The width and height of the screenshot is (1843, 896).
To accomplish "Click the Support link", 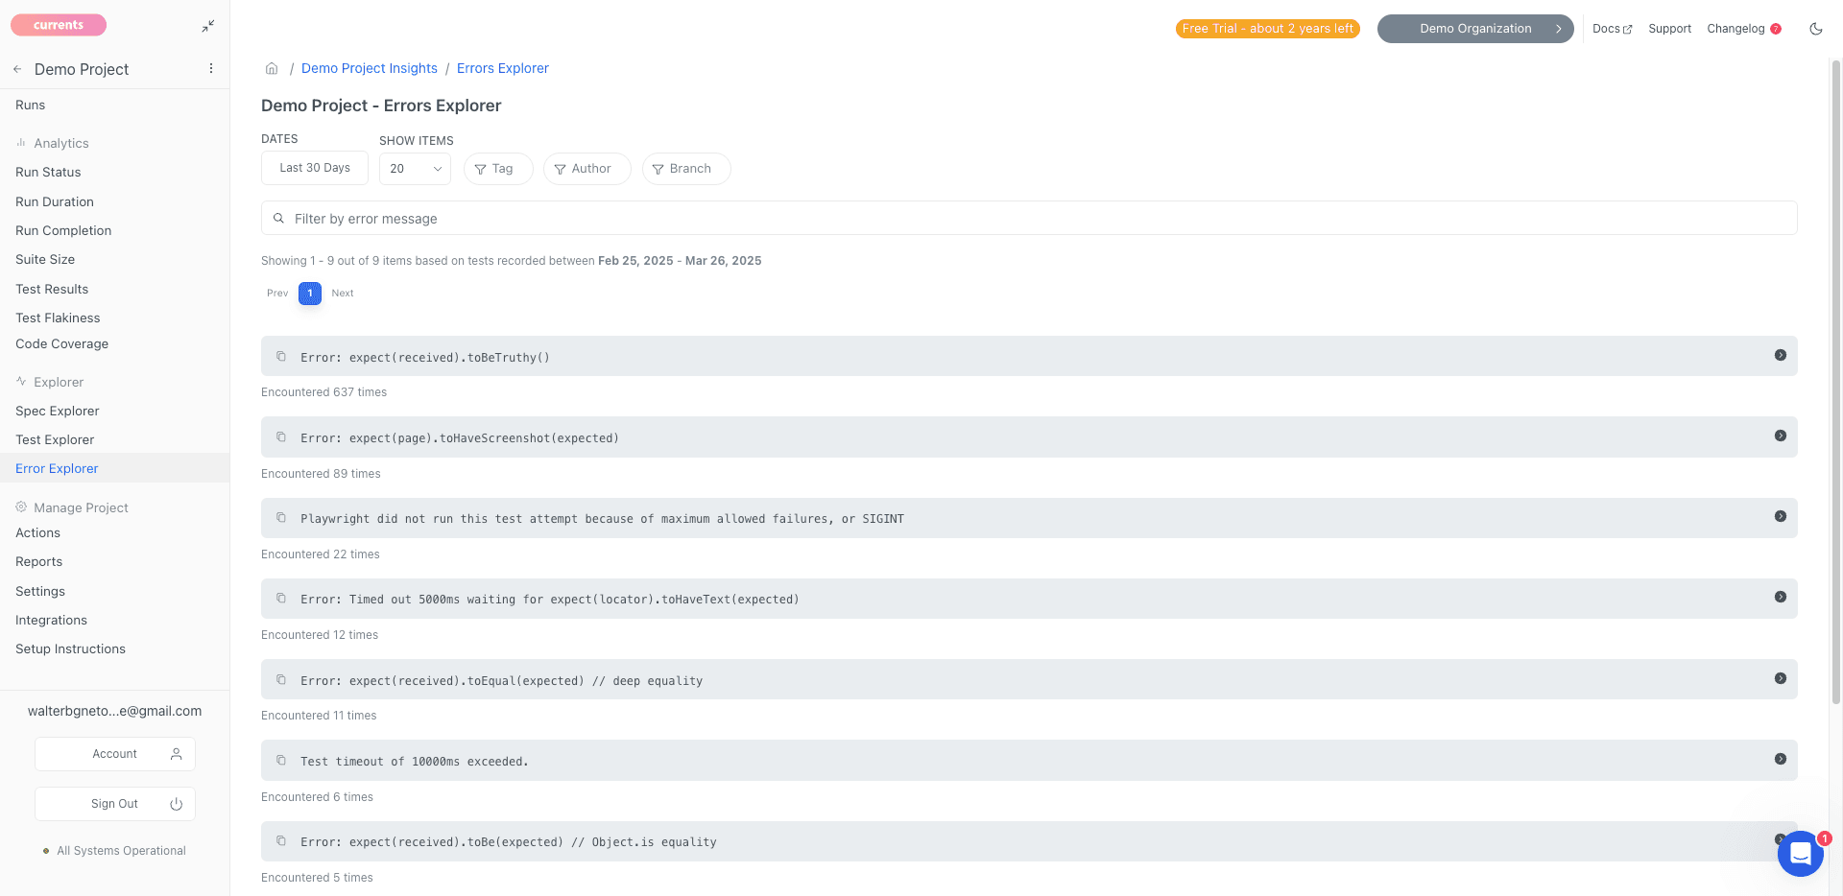I will click(x=1669, y=29).
